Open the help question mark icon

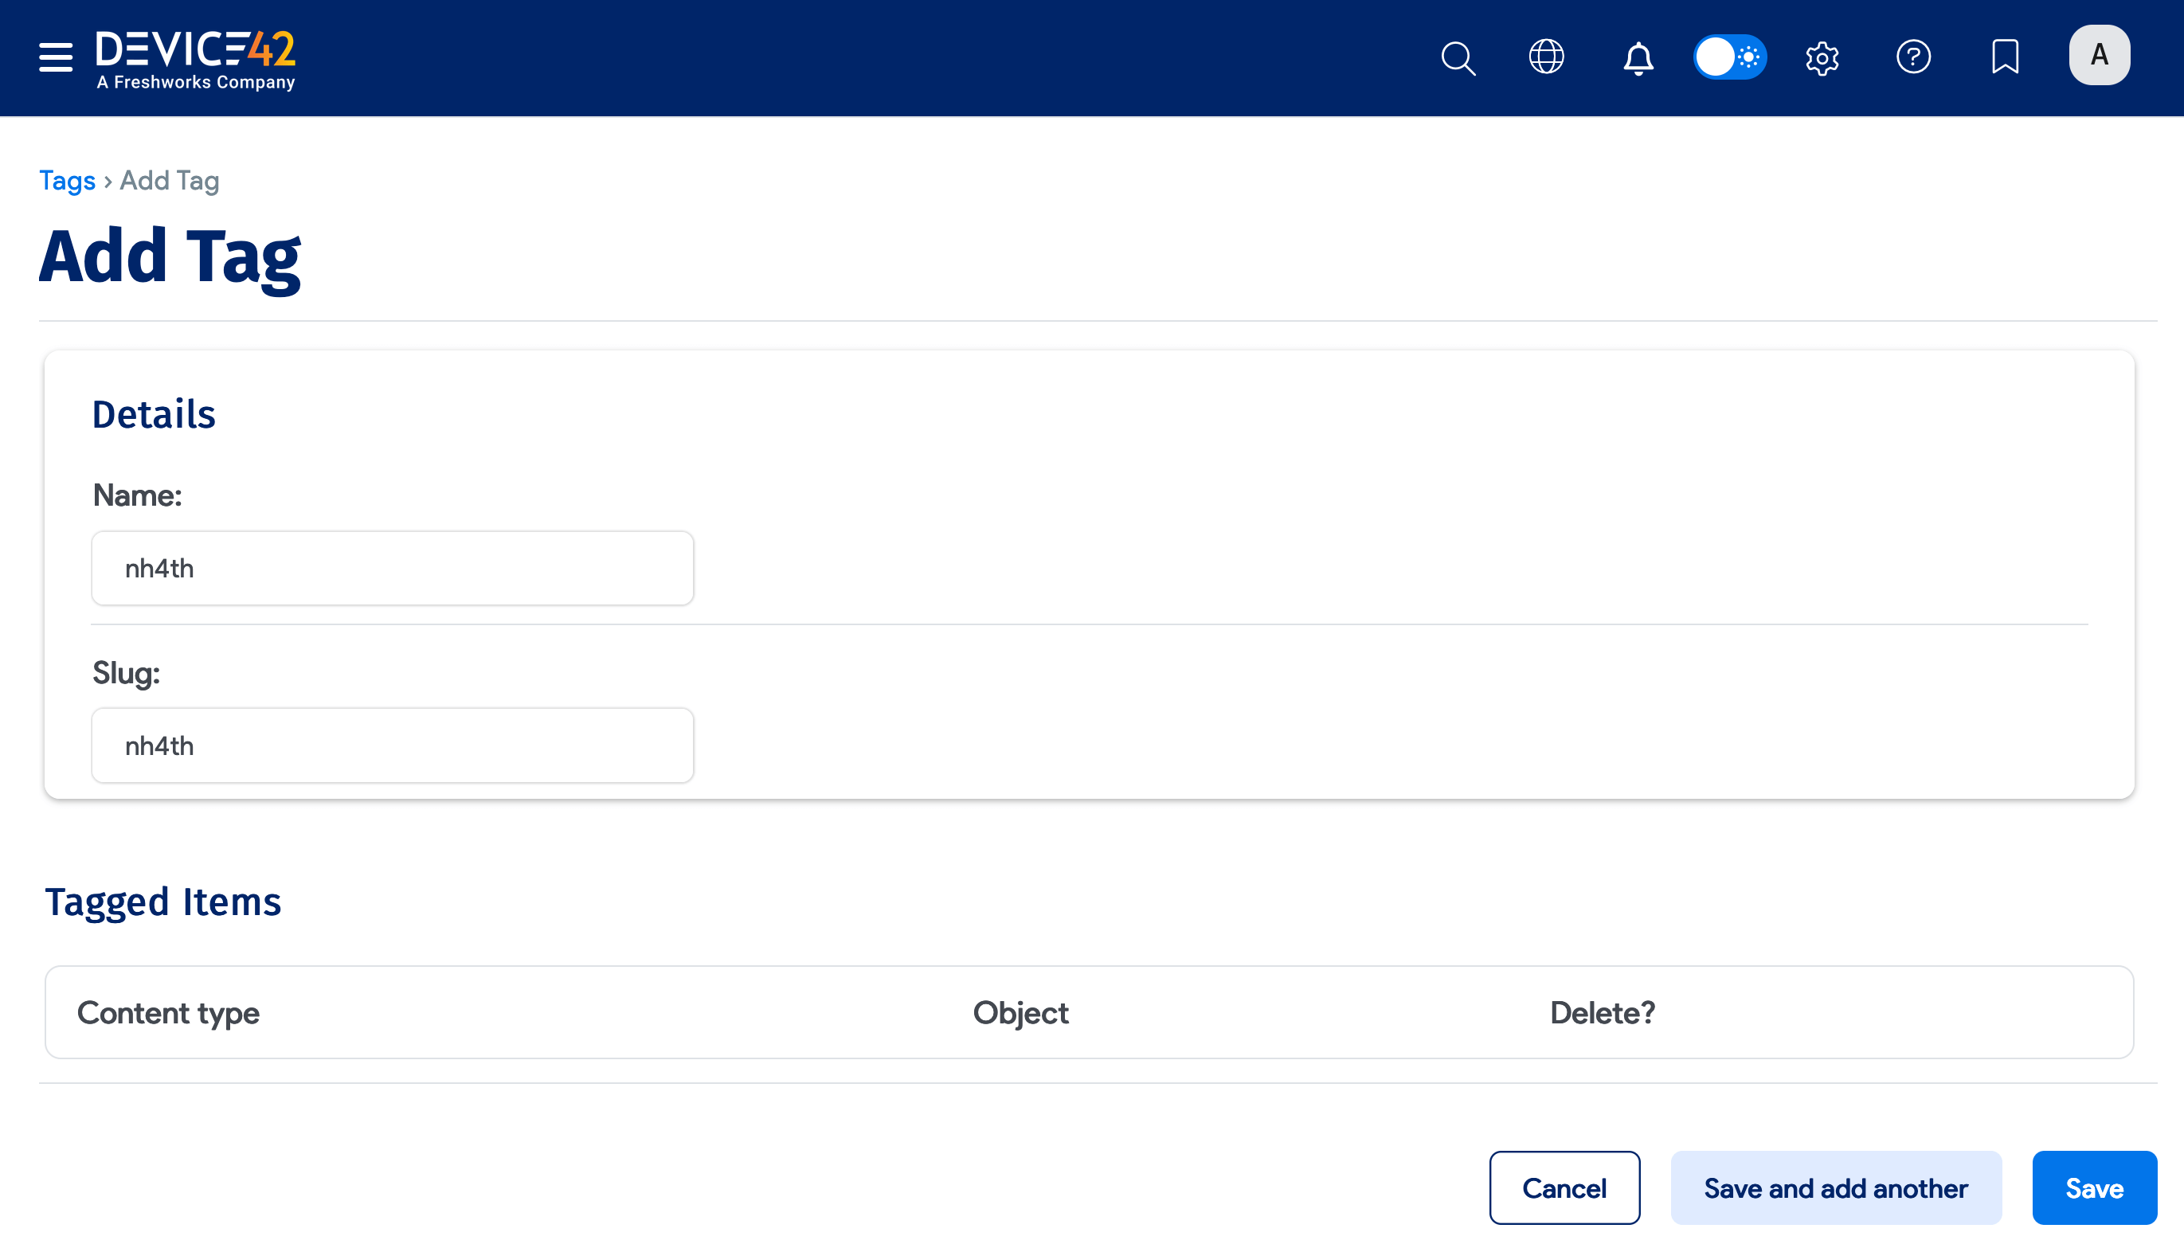pos(1913,57)
